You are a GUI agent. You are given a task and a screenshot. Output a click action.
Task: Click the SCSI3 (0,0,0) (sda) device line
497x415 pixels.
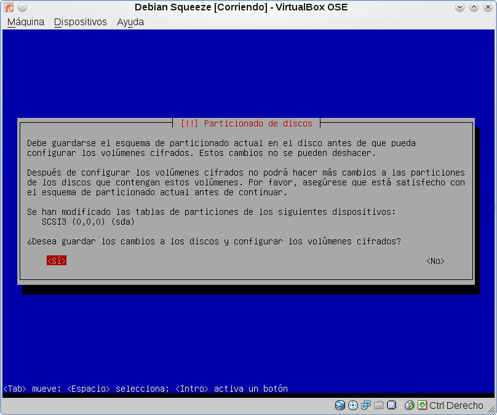coord(88,222)
